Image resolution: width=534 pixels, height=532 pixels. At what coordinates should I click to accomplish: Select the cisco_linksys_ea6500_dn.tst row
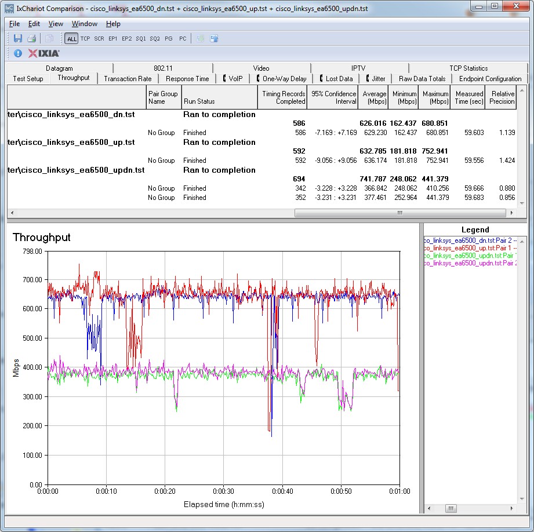click(x=261, y=114)
